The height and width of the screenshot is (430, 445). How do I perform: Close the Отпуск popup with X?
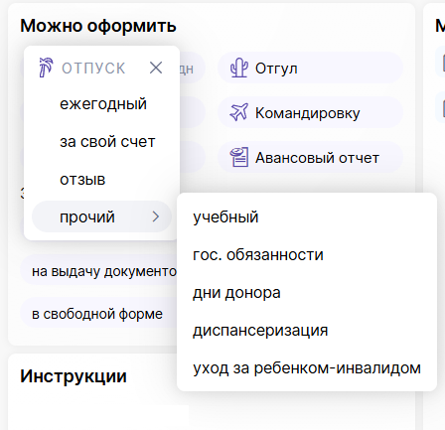tap(156, 68)
